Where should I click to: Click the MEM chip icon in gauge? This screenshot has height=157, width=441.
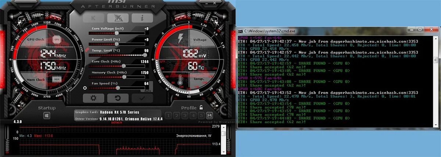[57, 79]
